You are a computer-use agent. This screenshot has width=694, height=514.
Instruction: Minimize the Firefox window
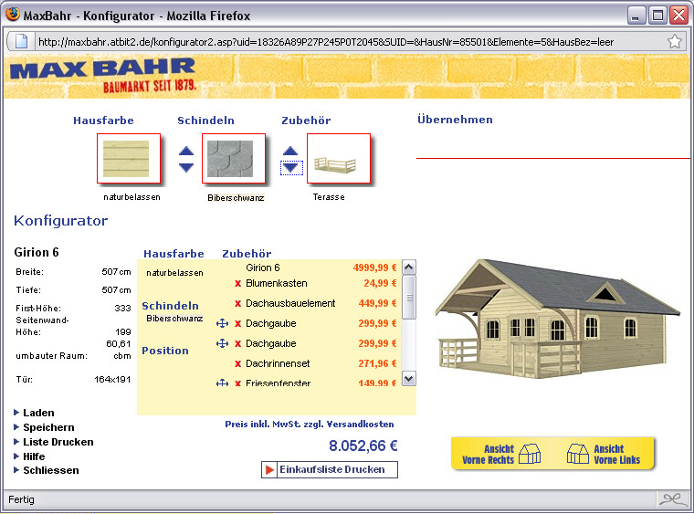tap(636, 16)
